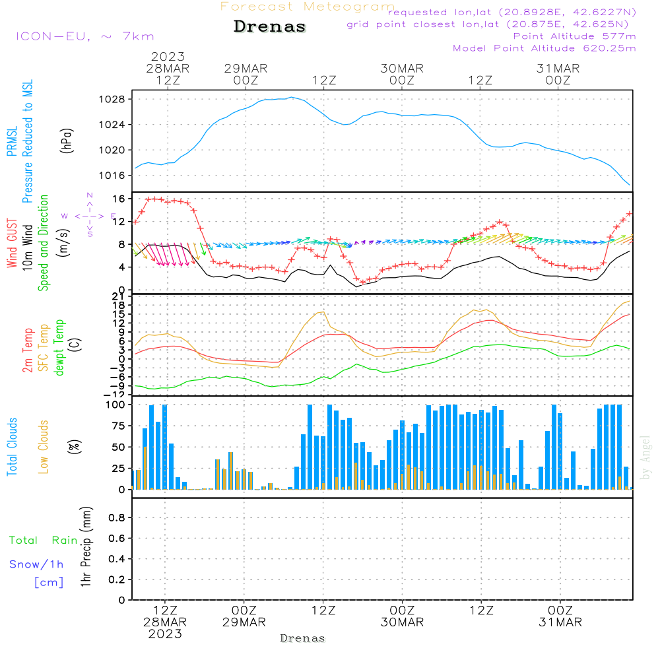Click the 2m Temp red legend label

(x=28, y=350)
